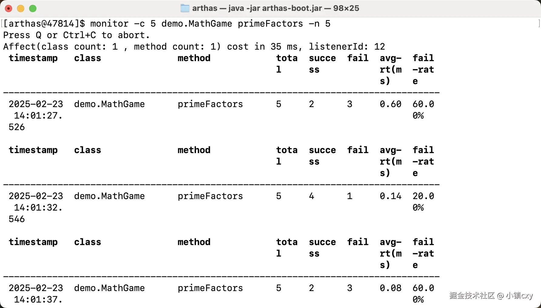The width and height of the screenshot is (541, 308).
Task: Click the 14:01:27 timestamp entry
Action: [36, 115]
